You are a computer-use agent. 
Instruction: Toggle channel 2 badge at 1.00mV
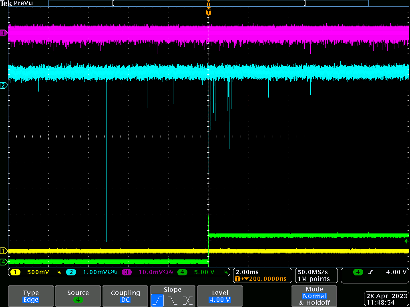(70, 272)
